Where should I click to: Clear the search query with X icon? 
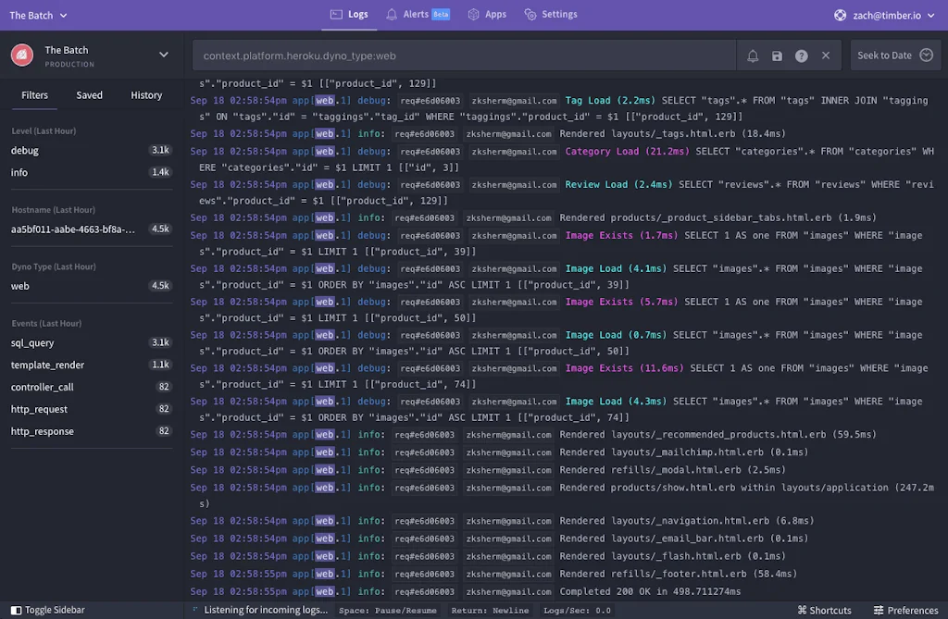[x=825, y=56]
